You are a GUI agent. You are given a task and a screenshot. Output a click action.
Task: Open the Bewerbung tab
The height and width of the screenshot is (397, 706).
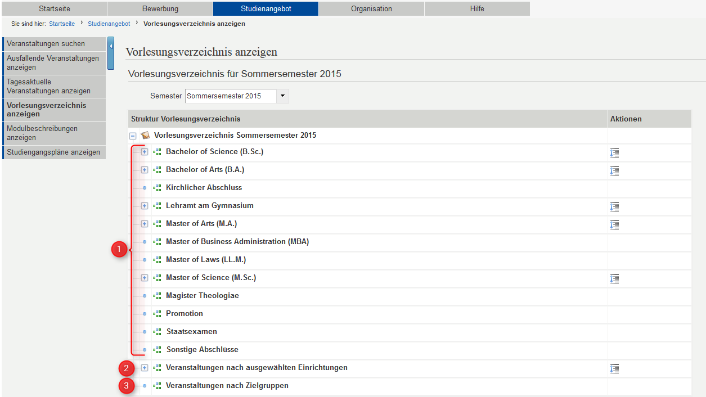[160, 8]
